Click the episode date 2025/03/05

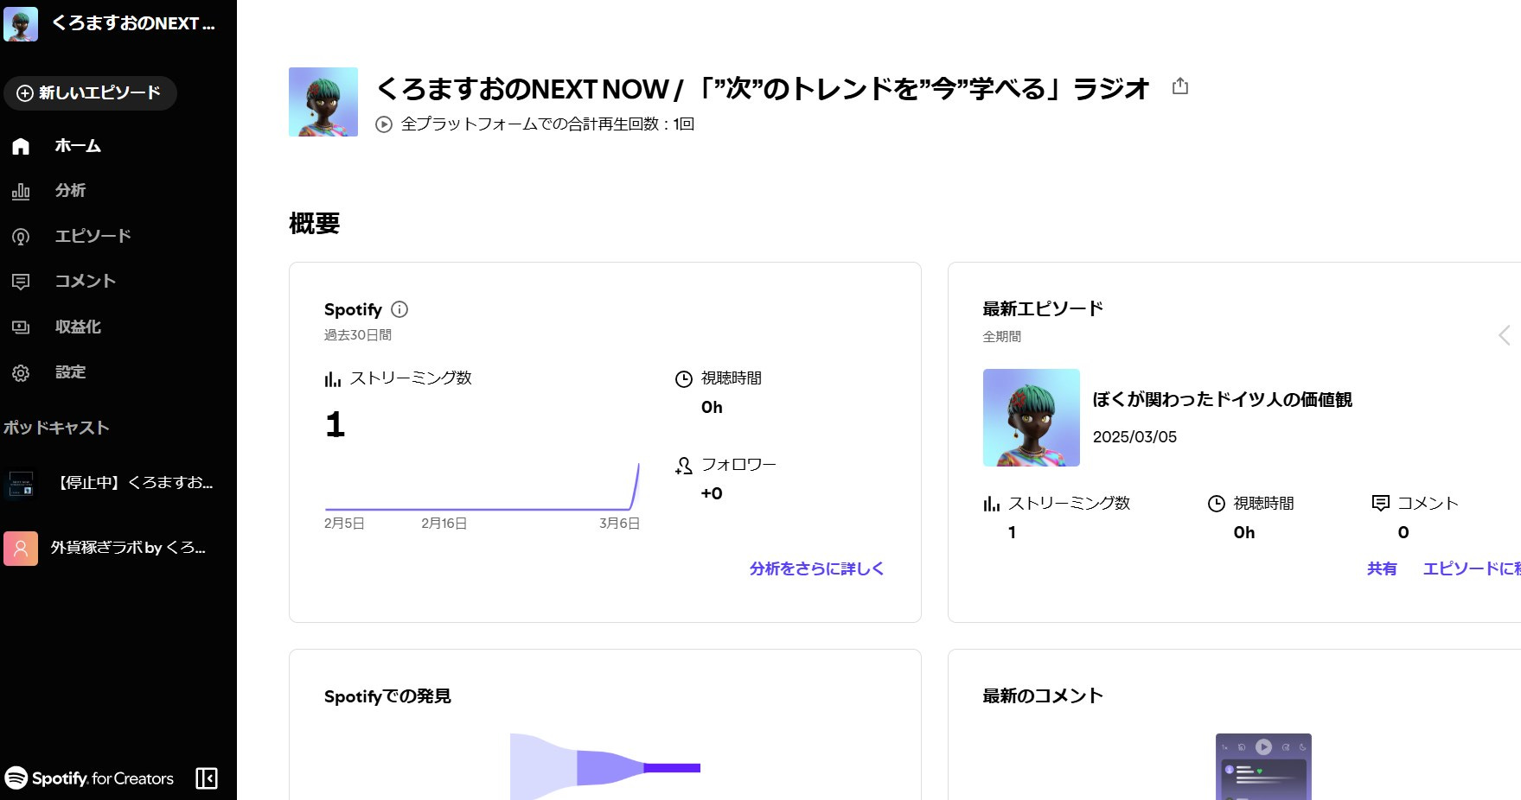click(1134, 437)
